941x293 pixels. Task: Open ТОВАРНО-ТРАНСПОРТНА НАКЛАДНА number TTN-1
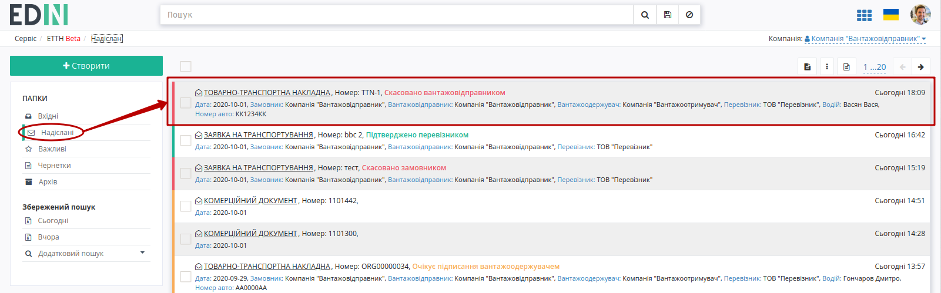267,93
